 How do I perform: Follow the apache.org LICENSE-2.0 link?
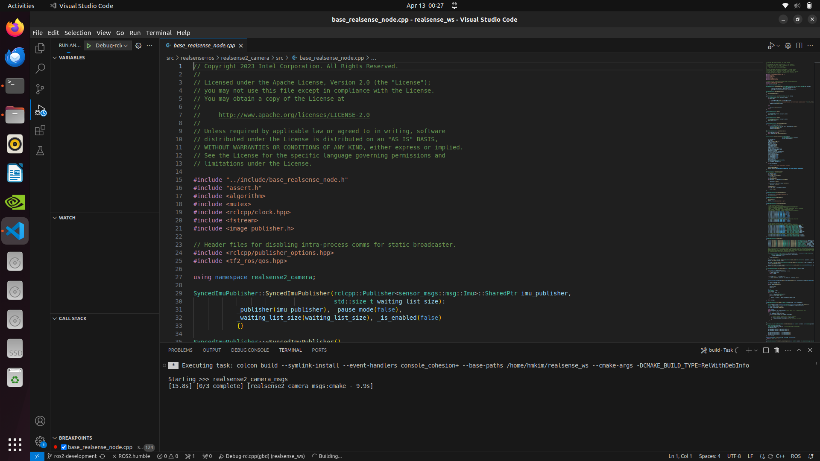tap(294, 115)
